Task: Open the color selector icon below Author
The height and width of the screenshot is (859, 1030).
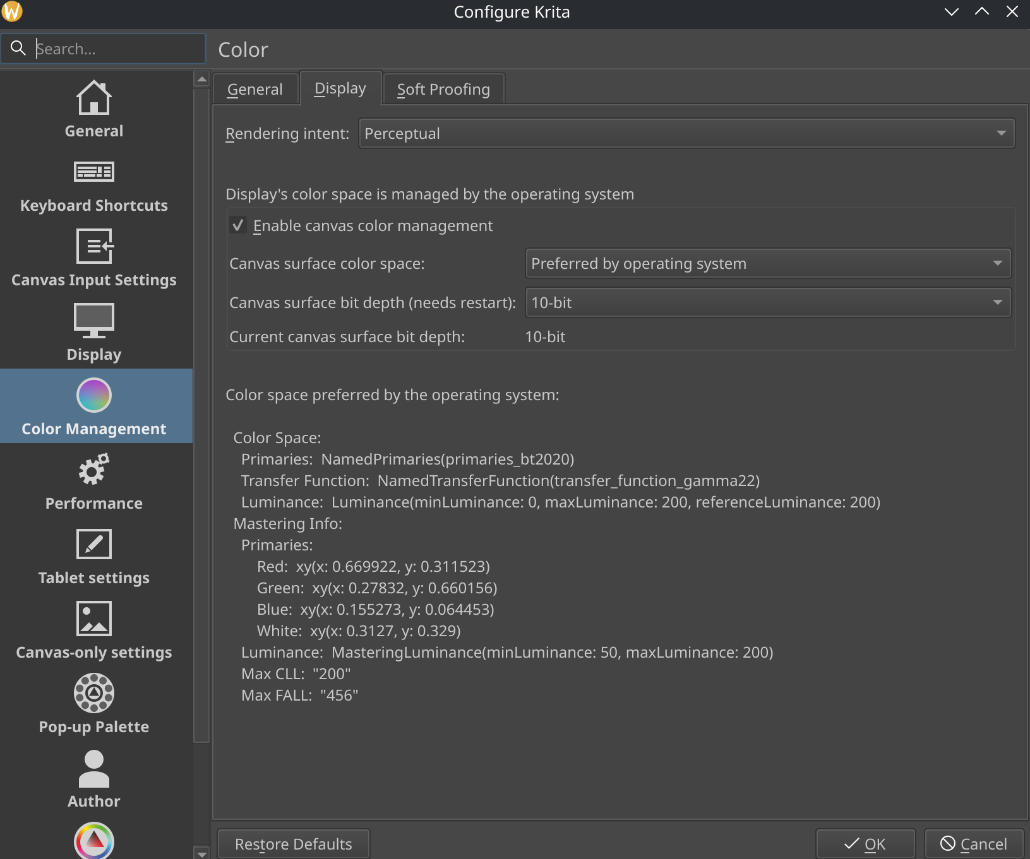Action: (x=94, y=841)
